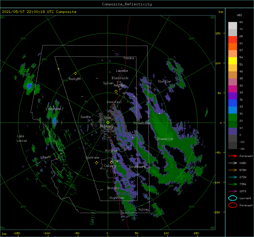Image resolution: width=254 pixels, height=237 pixels.
Task: Click the yellow 54 dBZ color swatch
Action: click(233, 61)
